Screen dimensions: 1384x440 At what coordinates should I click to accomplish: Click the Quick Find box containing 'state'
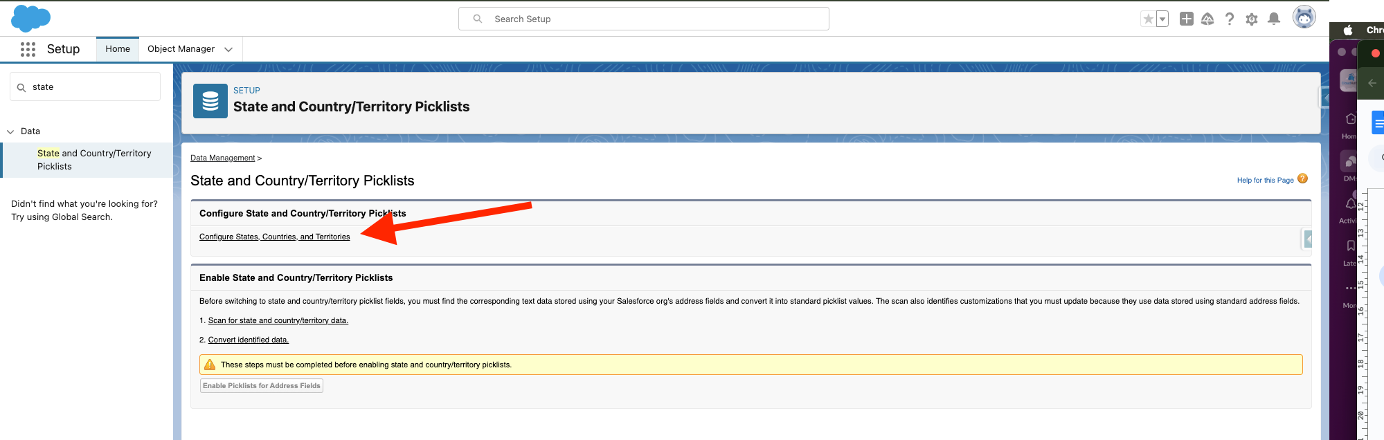click(x=85, y=87)
